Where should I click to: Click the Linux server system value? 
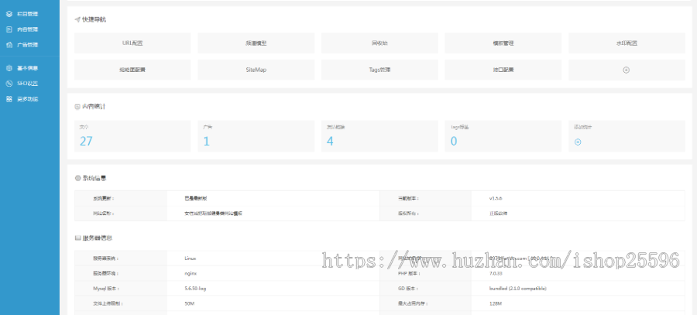tap(191, 259)
